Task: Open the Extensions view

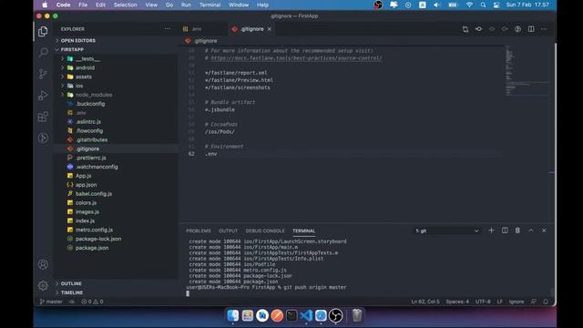Action: (x=43, y=117)
